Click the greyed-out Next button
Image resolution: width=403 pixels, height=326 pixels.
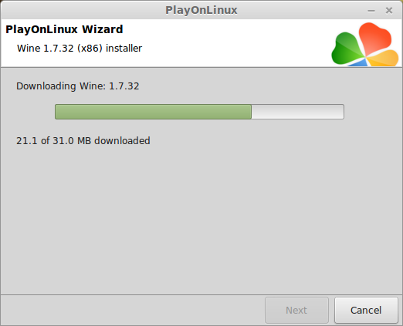point(296,310)
